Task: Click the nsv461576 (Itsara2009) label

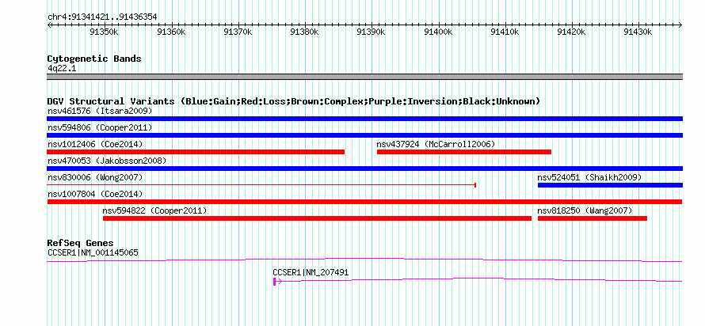Action: tap(100, 111)
